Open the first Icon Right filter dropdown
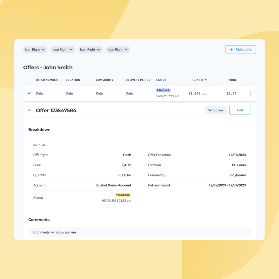 point(35,50)
